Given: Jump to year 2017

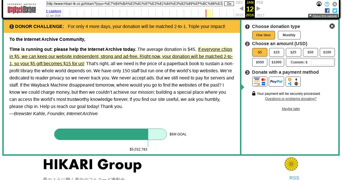Looking at the screenshot, I should click(x=260, y=15).
